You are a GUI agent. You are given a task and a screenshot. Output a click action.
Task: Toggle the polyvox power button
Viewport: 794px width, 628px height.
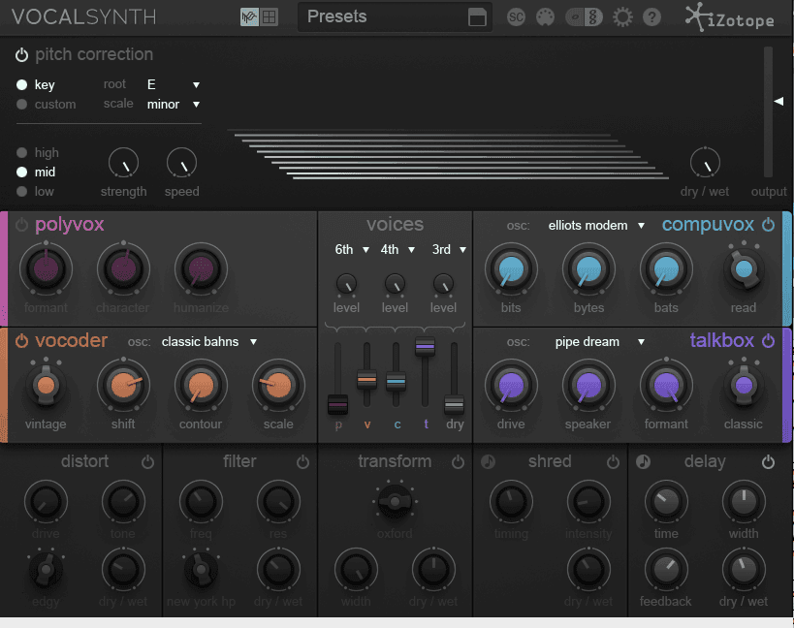(21, 225)
